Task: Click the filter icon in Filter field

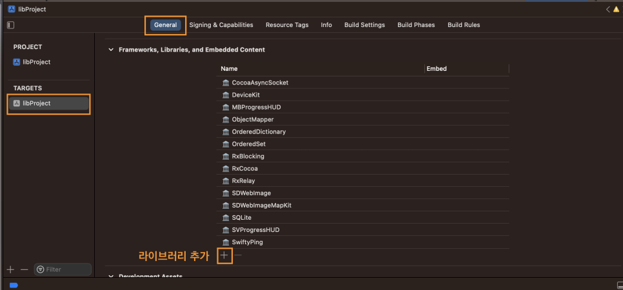Action: tap(40, 270)
